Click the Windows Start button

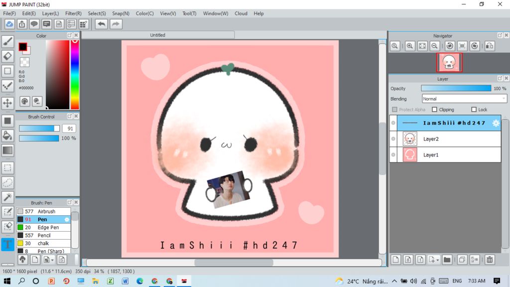(x=7, y=281)
